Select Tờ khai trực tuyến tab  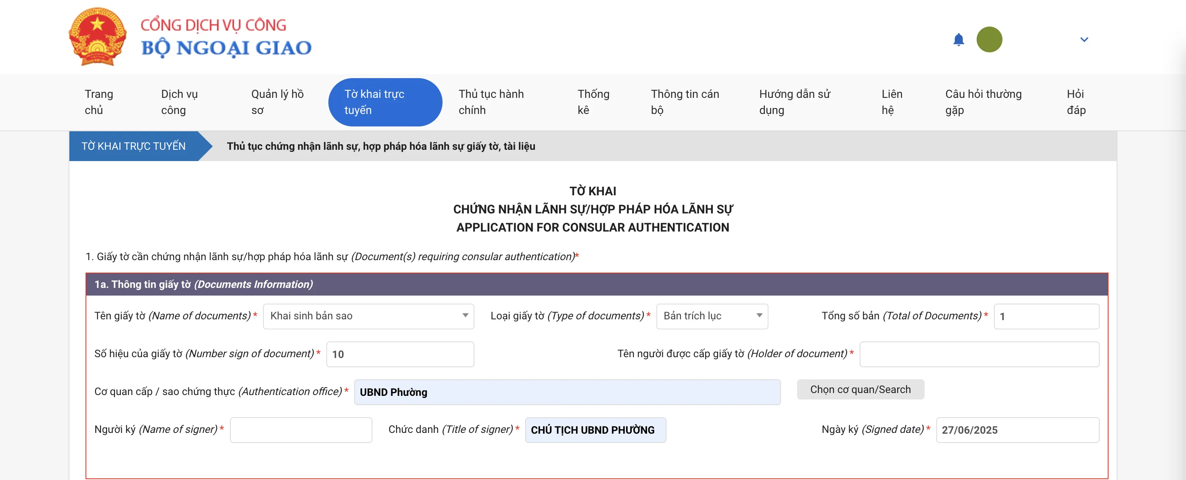point(384,102)
